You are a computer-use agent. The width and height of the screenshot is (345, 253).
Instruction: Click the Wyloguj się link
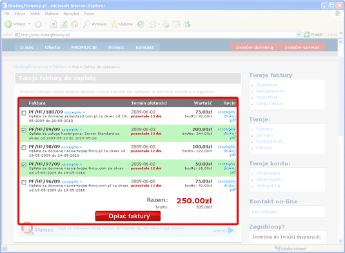click(x=268, y=186)
